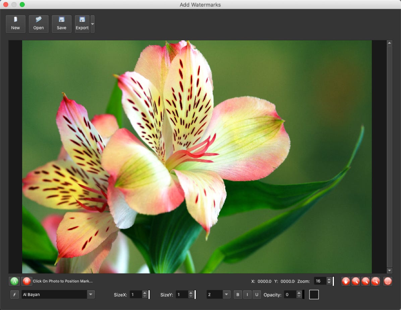
Task: Click the last magnifier zoom icon
Action: click(376, 281)
